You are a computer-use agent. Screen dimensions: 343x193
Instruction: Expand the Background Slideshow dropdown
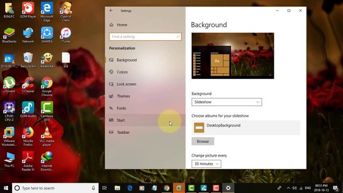tap(227, 102)
